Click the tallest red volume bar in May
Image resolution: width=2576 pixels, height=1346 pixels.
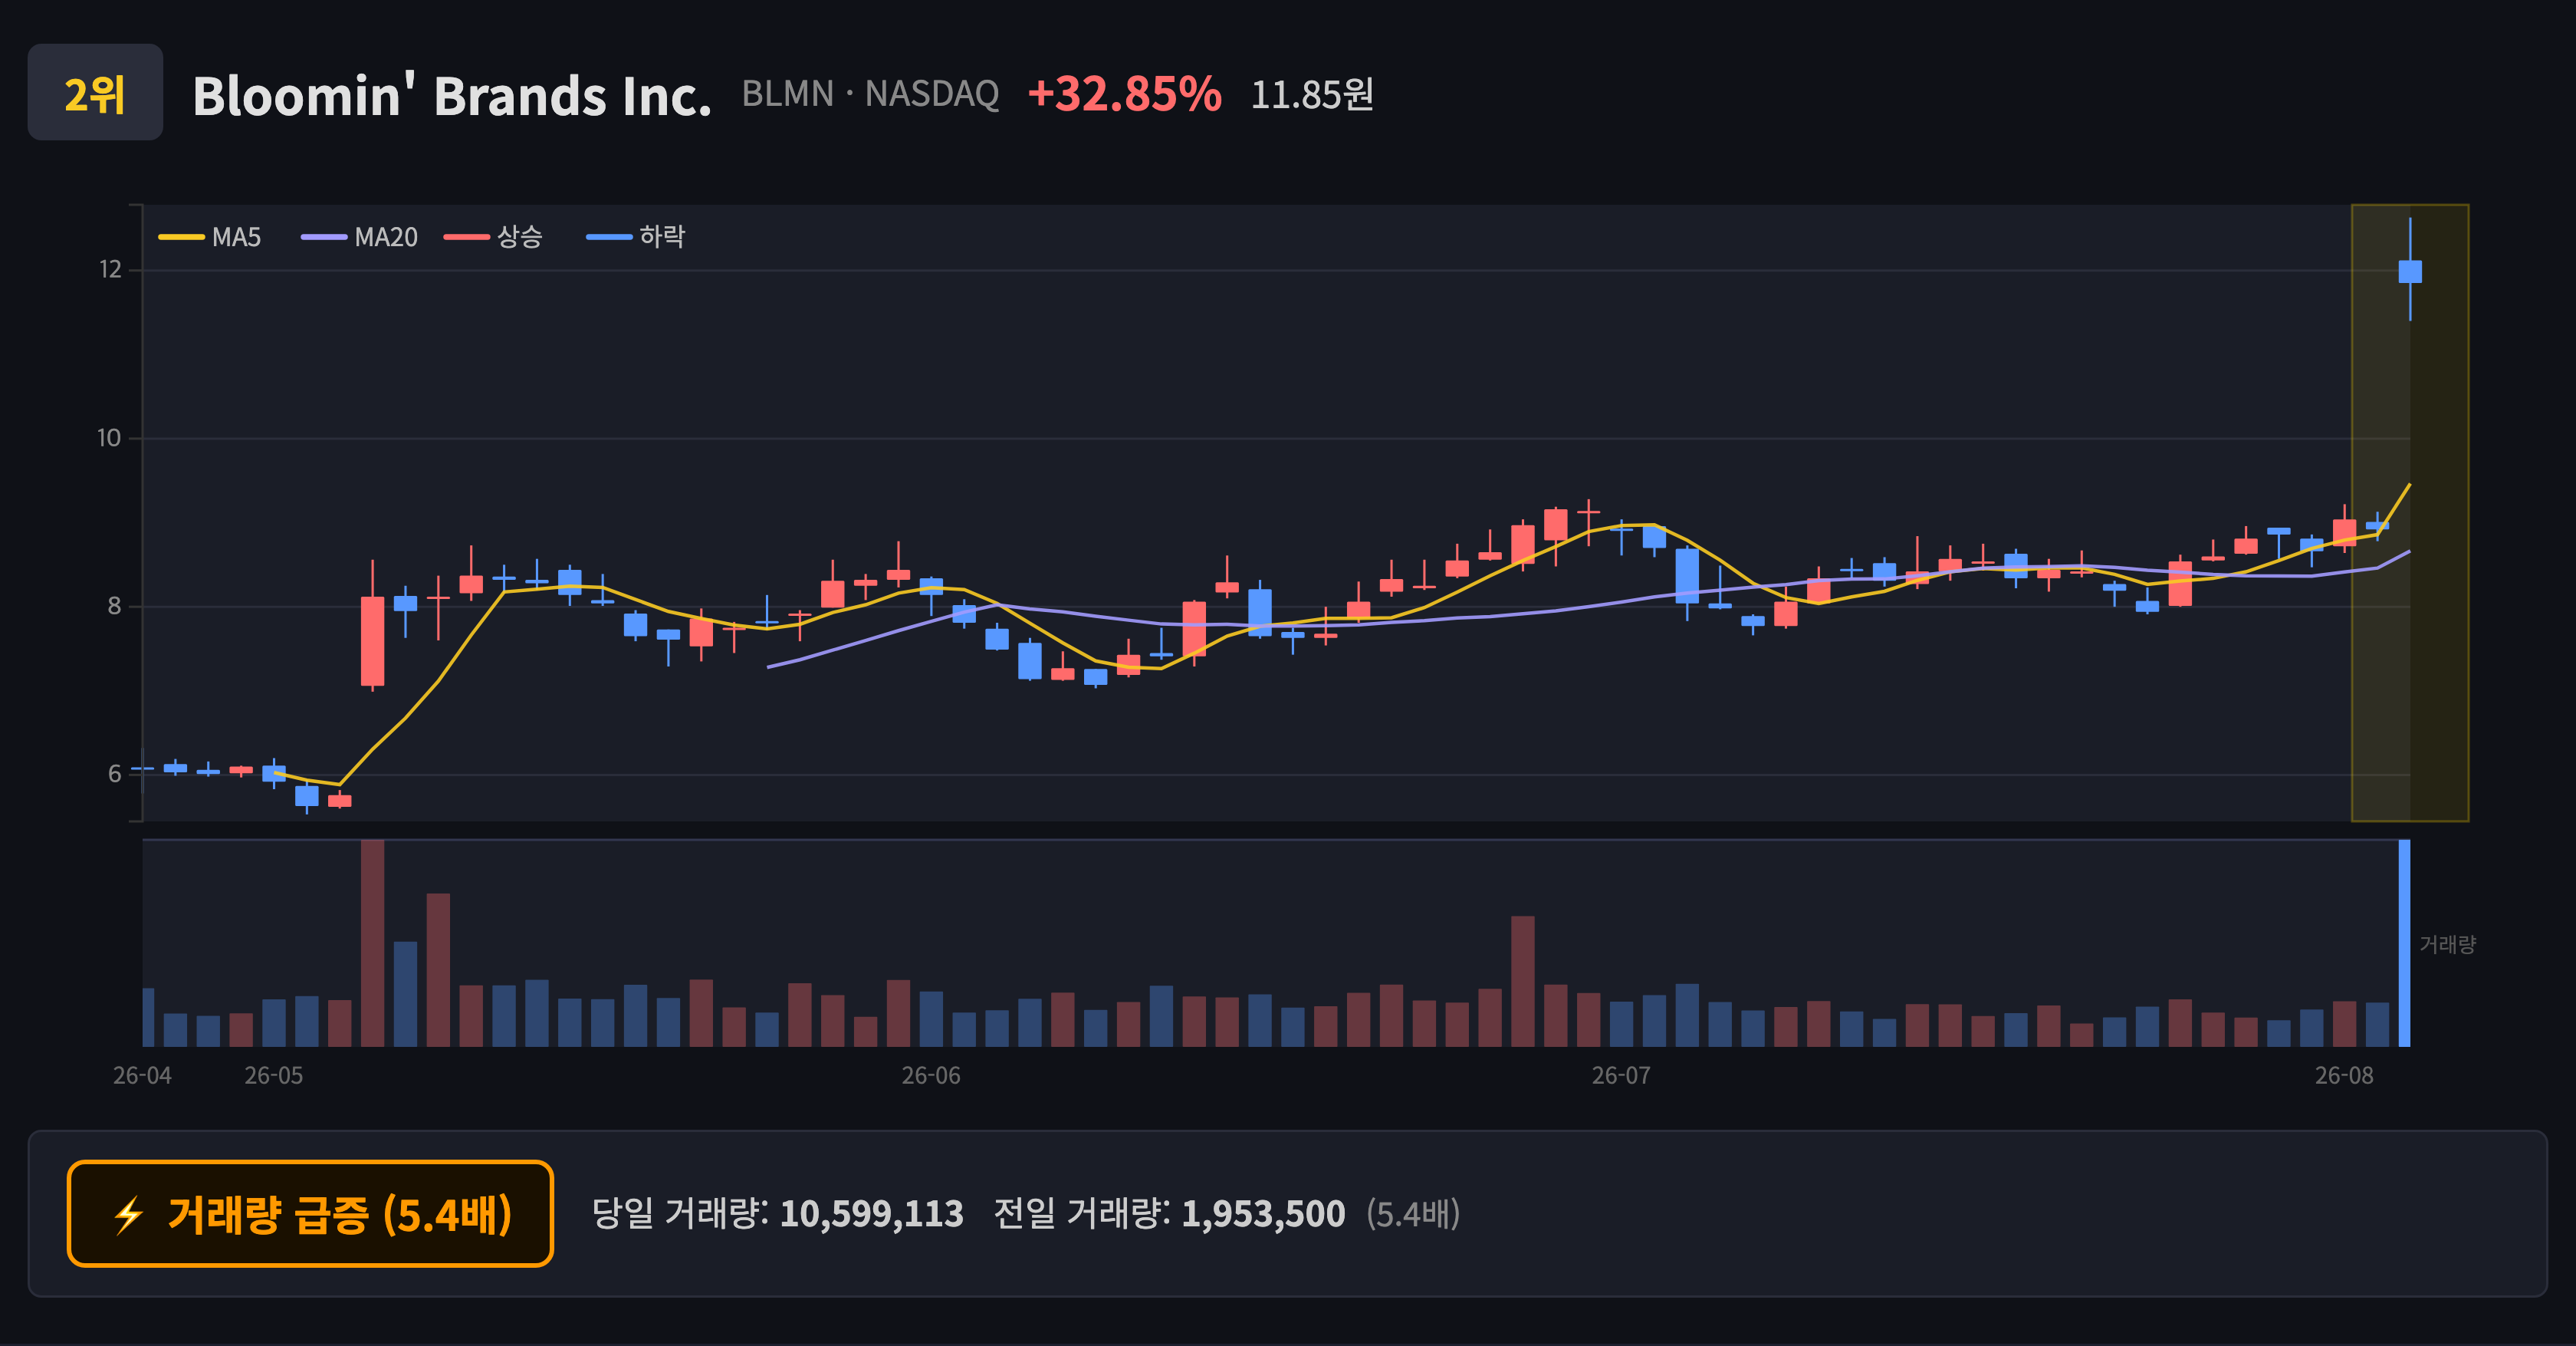(x=372, y=943)
